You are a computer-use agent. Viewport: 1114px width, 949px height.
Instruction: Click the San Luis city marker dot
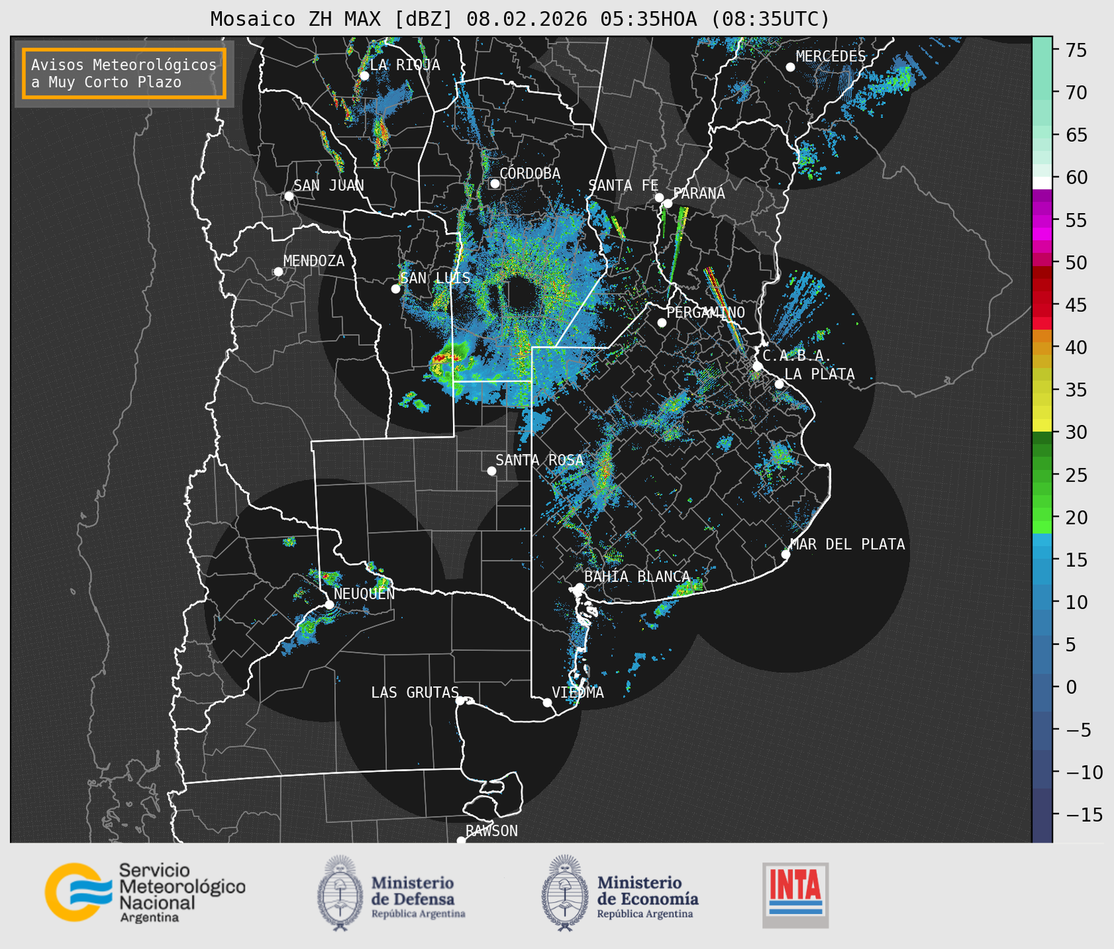pyautogui.click(x=396, y=289)
